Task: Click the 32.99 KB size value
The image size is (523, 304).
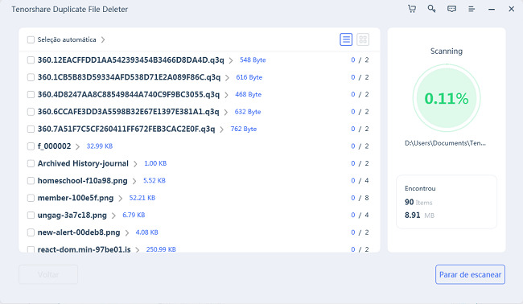Action: (x=100, y=146)
